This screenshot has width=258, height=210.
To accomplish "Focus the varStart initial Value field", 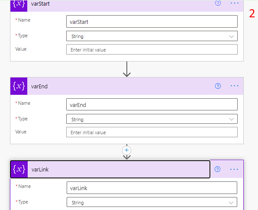I will (152, 49).
